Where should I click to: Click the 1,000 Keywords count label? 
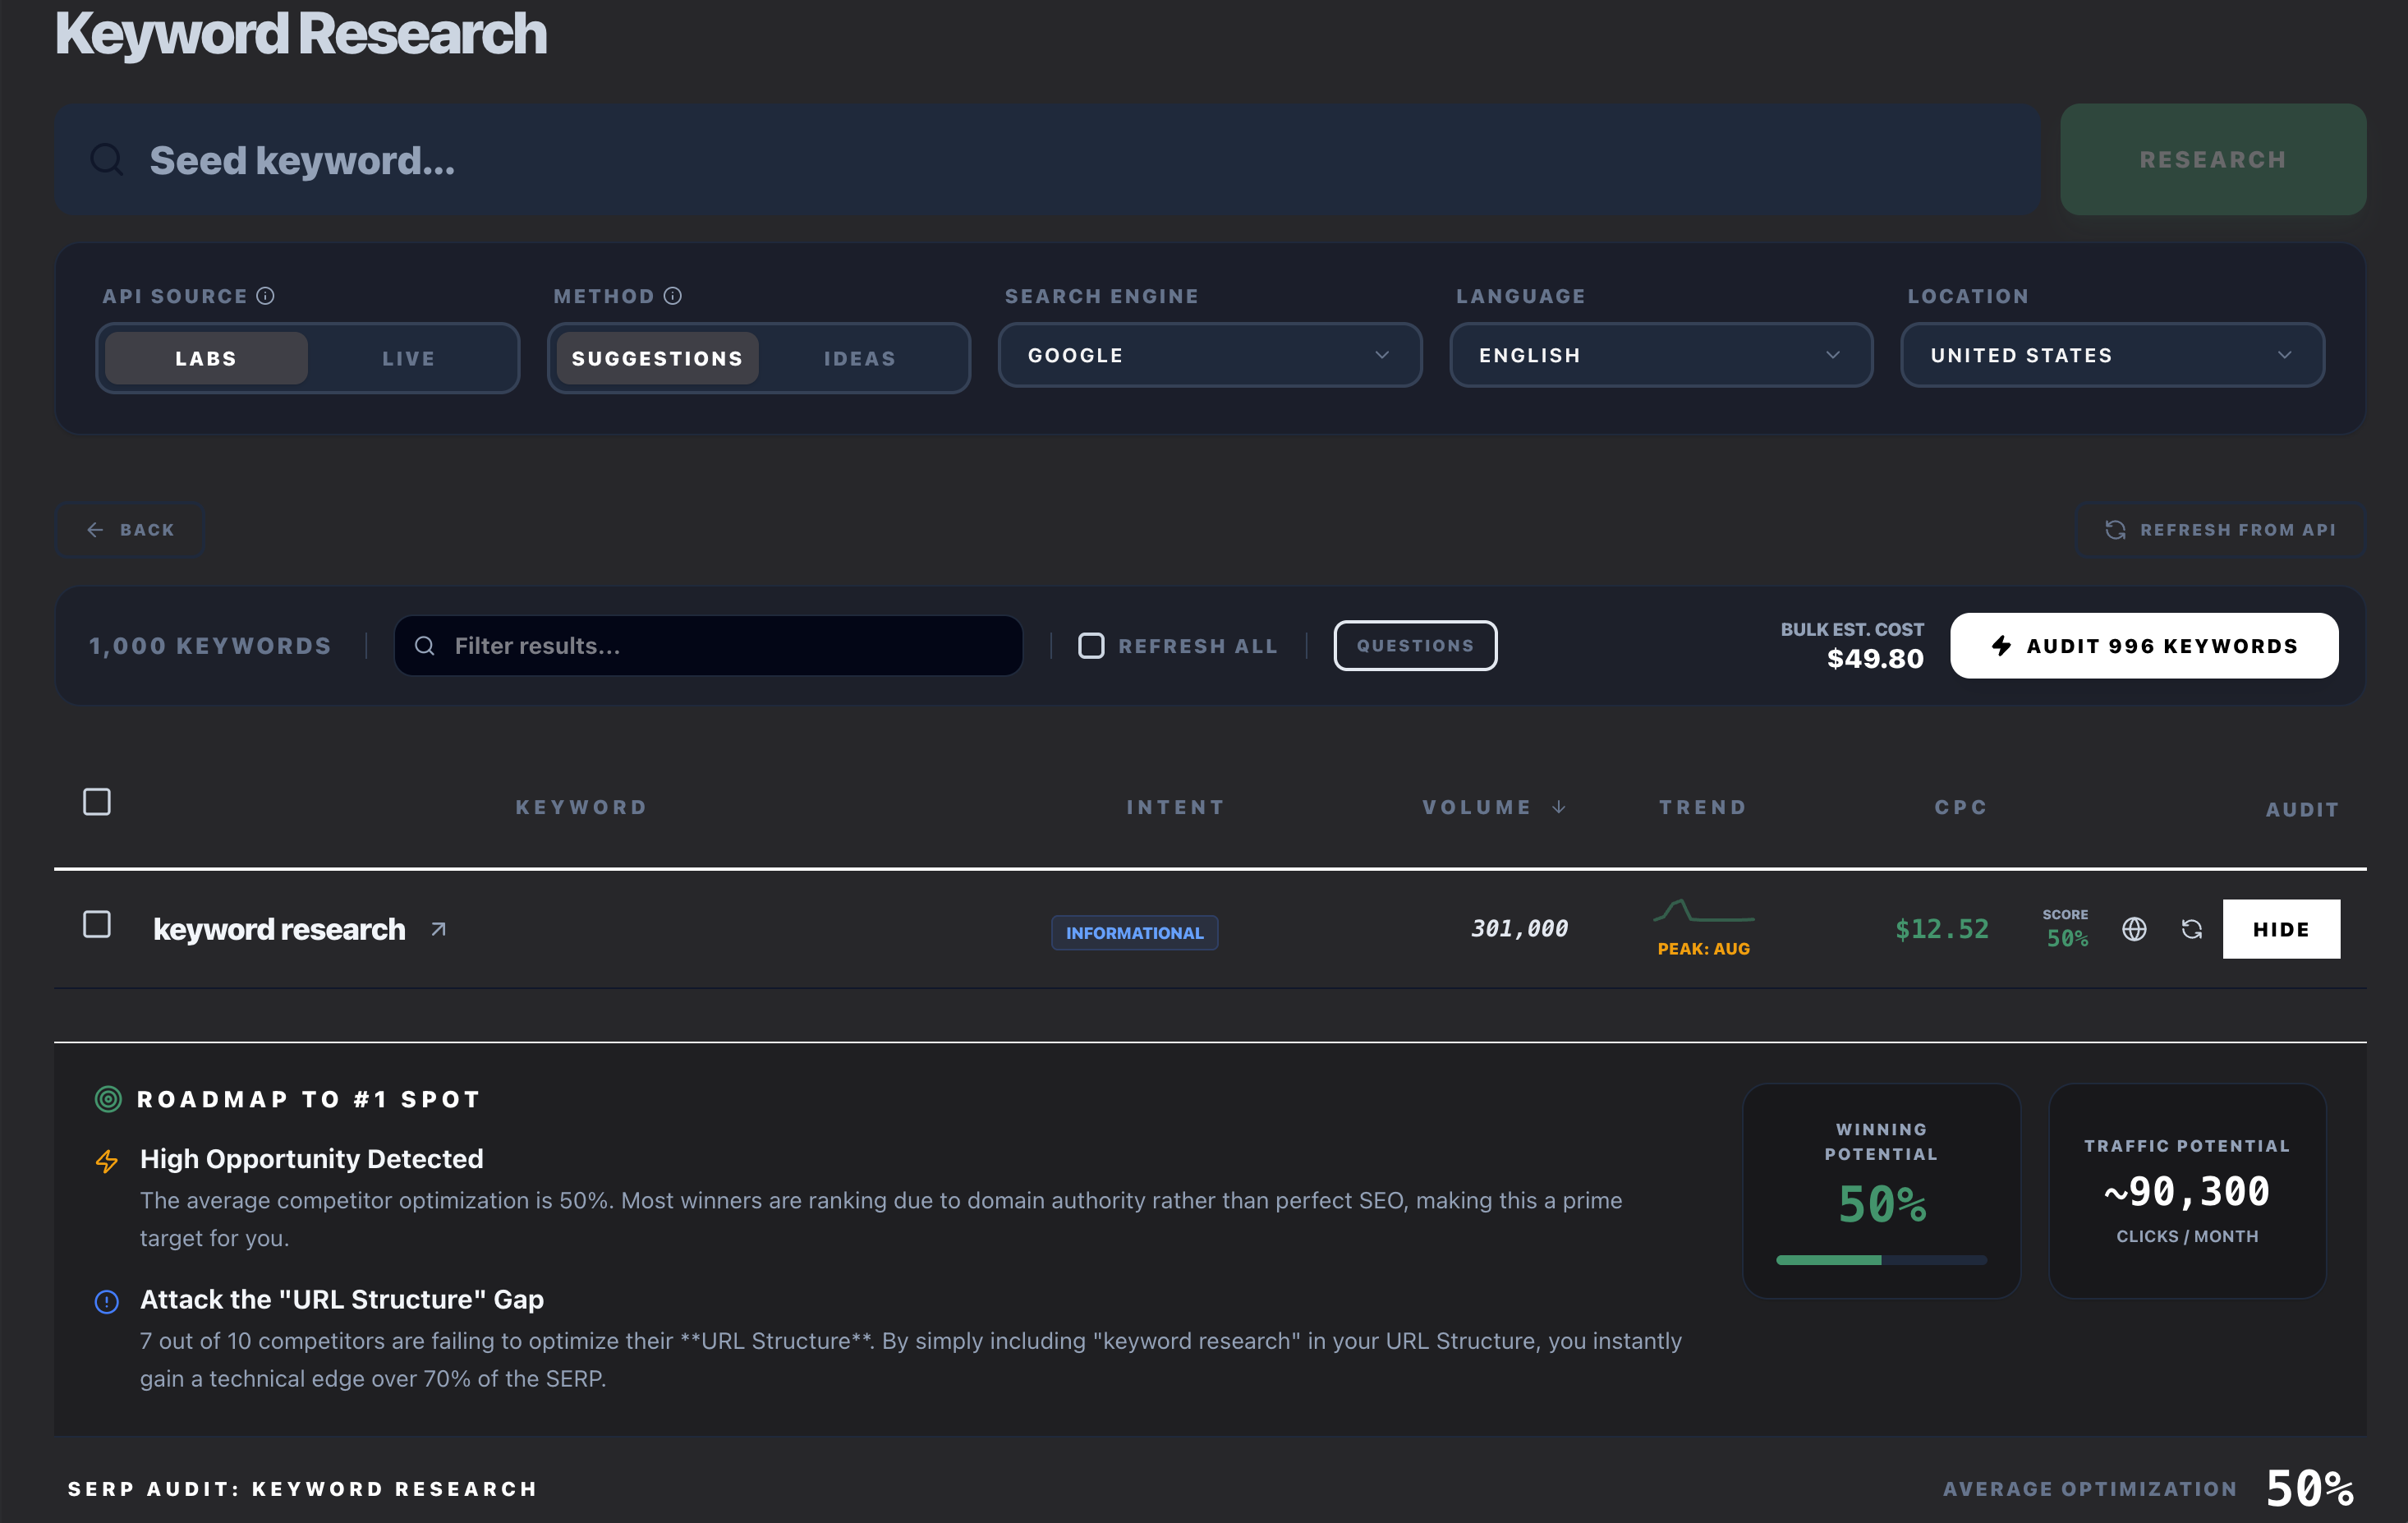pos(210,646)
